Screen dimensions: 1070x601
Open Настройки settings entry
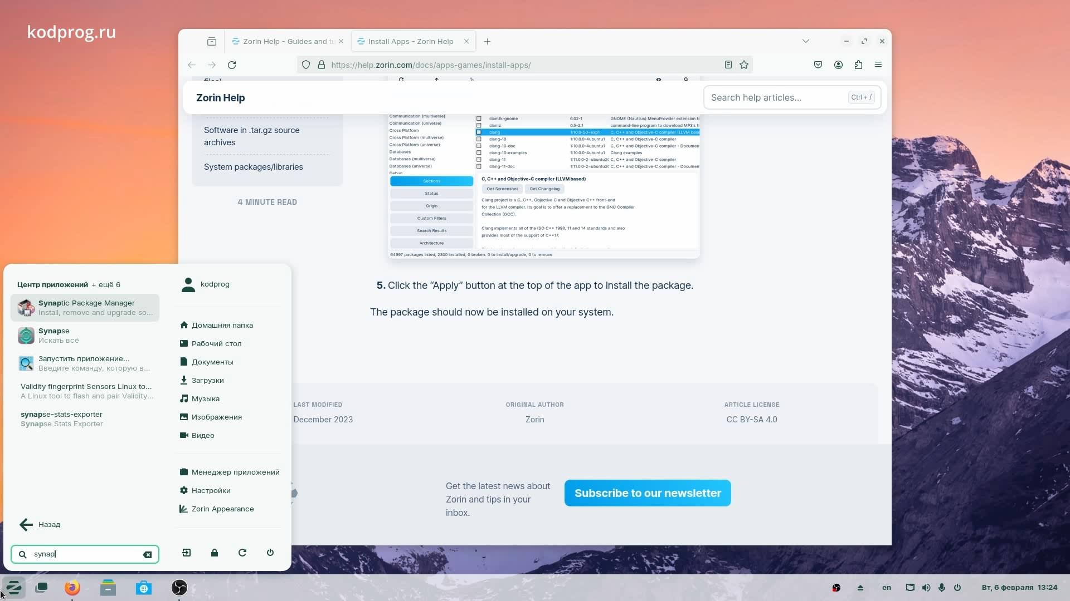tap(205, 490)
